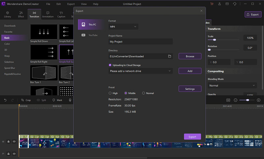The height and width of the screenshot is (159, 264).
Task: Open the shopping cart icon in title bar
Action: point(212,4)
